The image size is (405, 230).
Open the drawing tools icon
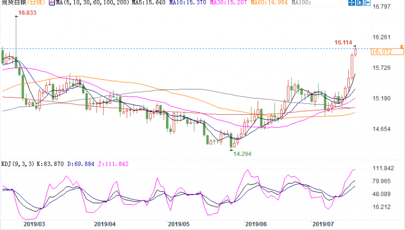tap(359, 3)
